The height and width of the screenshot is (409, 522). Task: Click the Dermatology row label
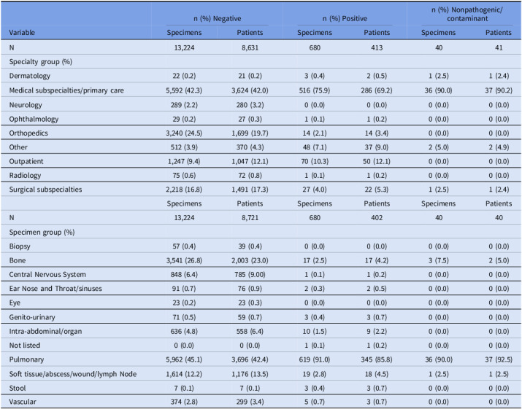click(x=30, y=76)
